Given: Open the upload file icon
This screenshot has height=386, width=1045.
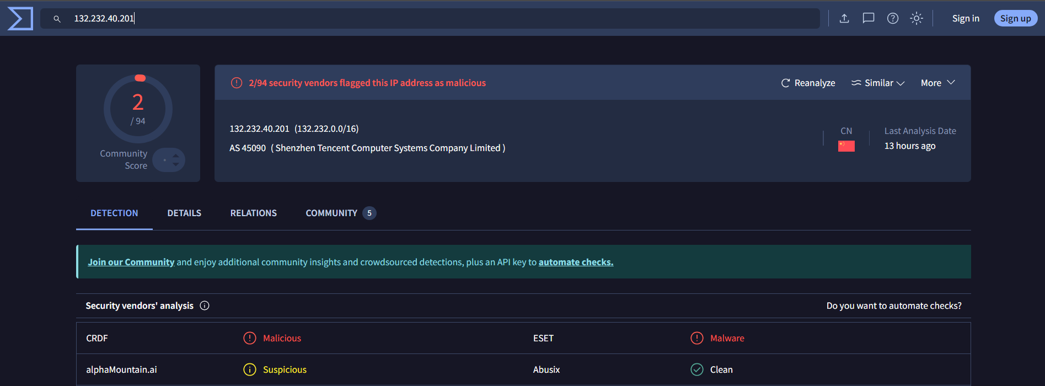Looking at the screenshot, I should 844,18.
